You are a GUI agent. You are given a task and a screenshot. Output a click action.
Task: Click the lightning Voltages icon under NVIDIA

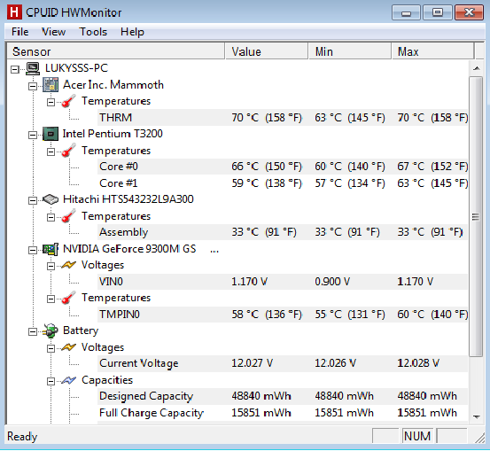coord(68,265)
